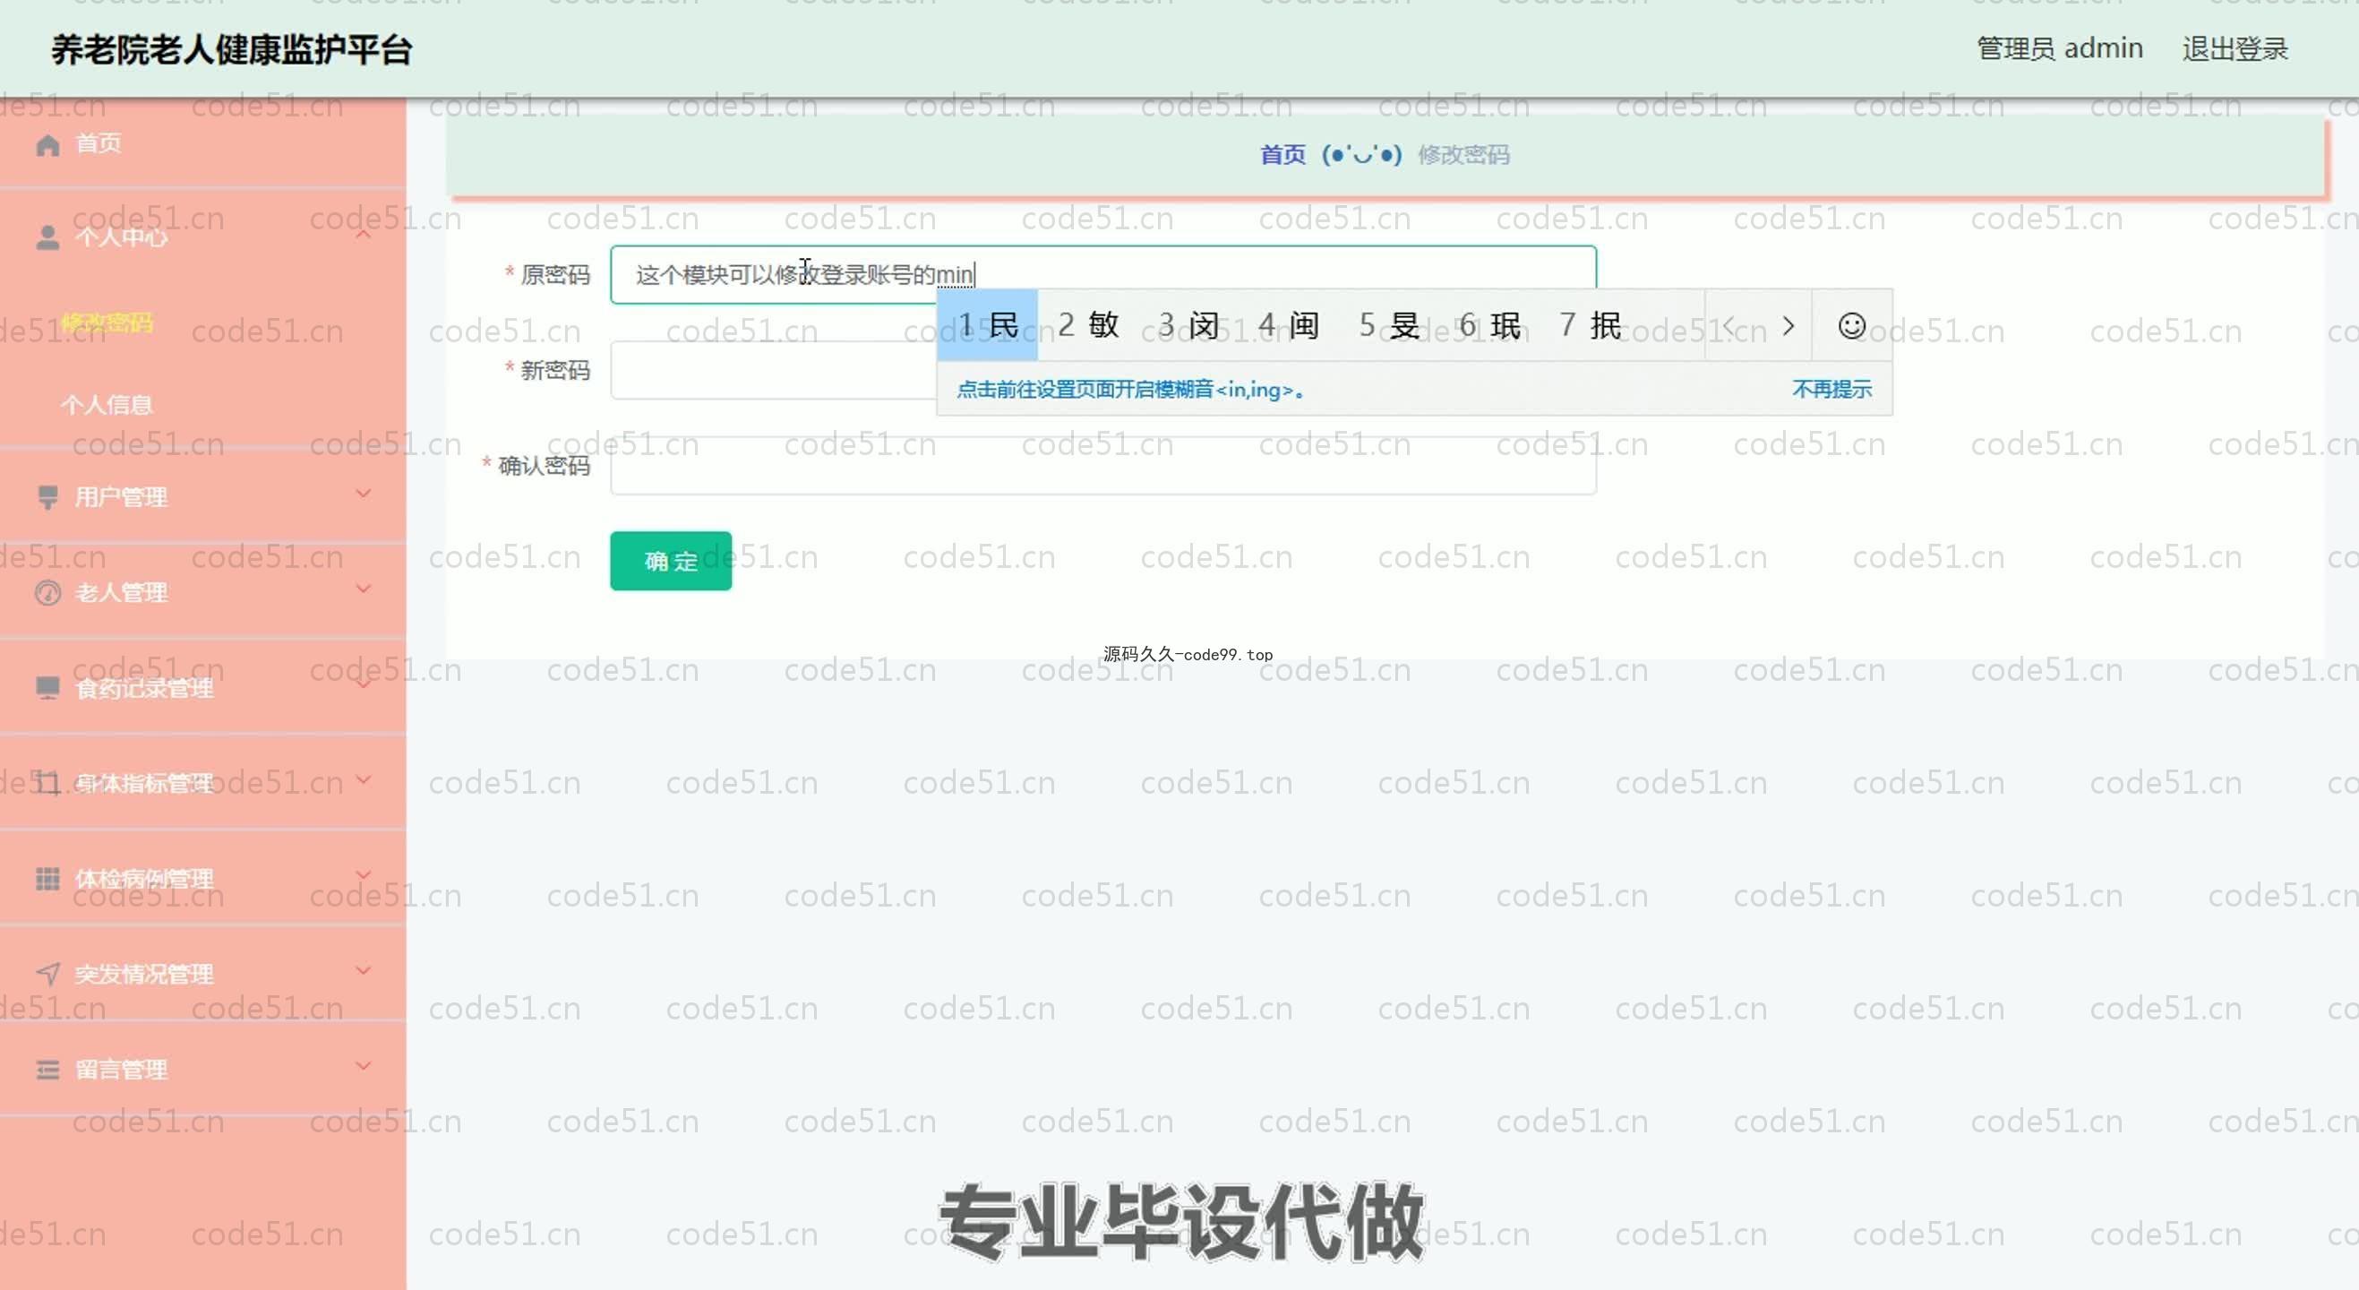This screenshot has width=2359, height=1290.
Task: Open the 首页 home icon in sidebar
Action: 47,145
